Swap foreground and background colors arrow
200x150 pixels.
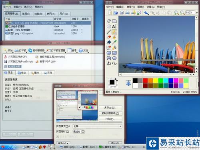116,80
